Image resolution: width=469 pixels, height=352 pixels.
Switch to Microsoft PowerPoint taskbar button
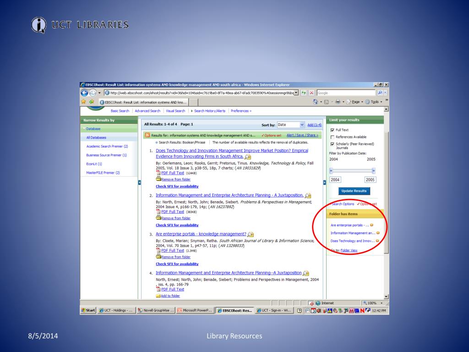point(195,310)
